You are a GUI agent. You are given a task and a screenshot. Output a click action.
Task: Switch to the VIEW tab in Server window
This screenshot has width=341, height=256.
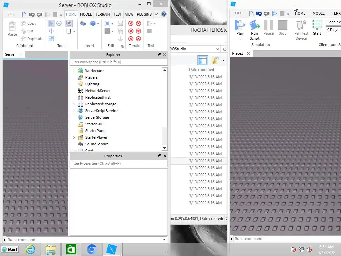click(x=129, y=14)
